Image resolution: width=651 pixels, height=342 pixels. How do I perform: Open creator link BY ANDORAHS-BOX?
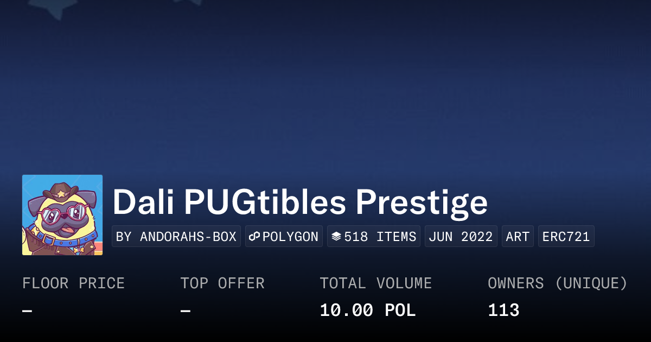(176, 237)
